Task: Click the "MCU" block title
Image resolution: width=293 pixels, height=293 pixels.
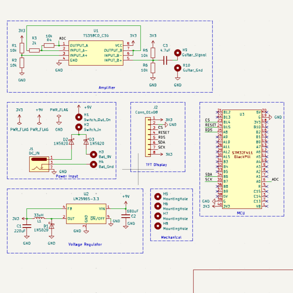Action: (241, 213)
